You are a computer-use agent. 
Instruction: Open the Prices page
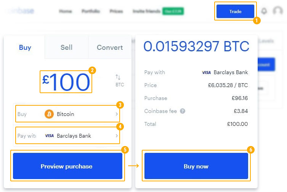point(116,11)
